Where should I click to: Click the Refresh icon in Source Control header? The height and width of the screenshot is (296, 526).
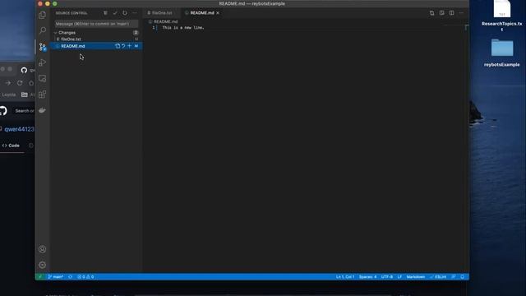click(125, 13)
